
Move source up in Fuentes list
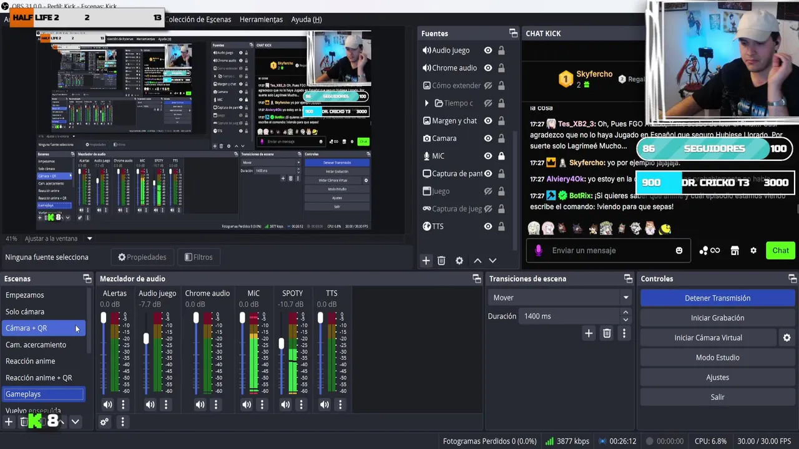[x=478, y=261]
